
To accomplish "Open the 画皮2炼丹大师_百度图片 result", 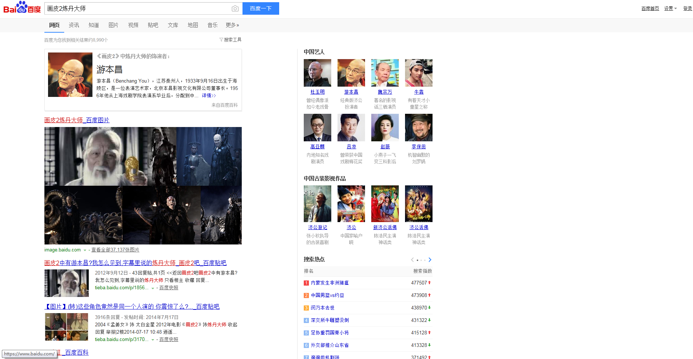I will [77, 120].
